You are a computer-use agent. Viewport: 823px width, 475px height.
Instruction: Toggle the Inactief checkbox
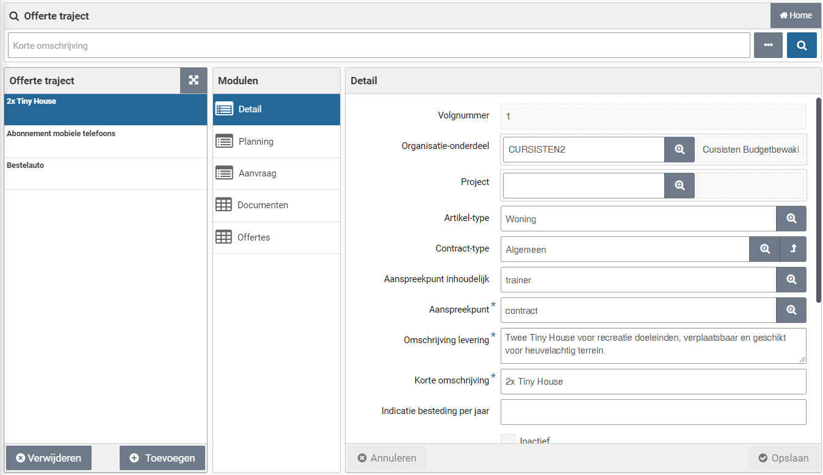pyautogui.click(x=508, y=440)
